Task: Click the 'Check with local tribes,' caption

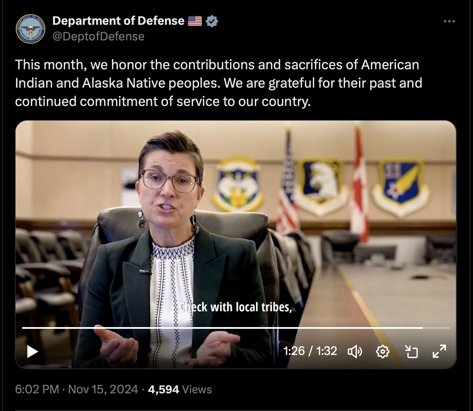Action: coord(236,307)
